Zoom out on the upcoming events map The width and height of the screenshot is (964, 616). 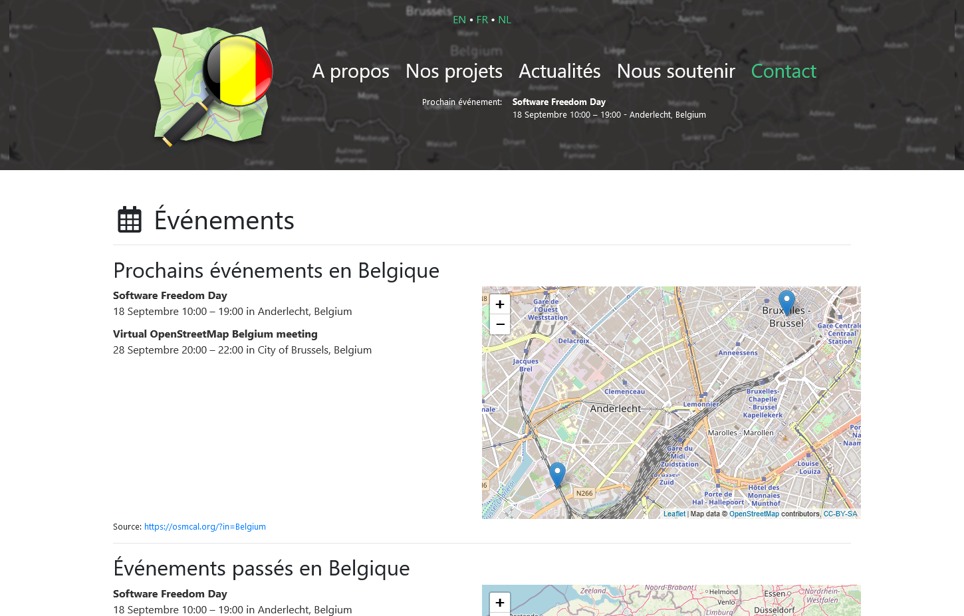[500, 324]
